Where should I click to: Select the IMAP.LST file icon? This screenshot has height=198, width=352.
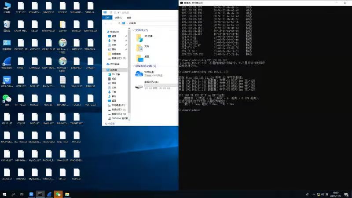coord(21,174)
